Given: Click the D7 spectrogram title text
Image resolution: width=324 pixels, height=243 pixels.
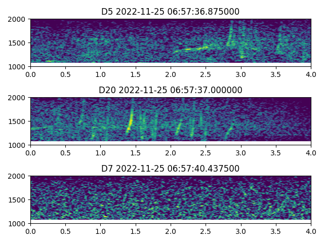Looking at the screenshot, I should click(170, 169).
